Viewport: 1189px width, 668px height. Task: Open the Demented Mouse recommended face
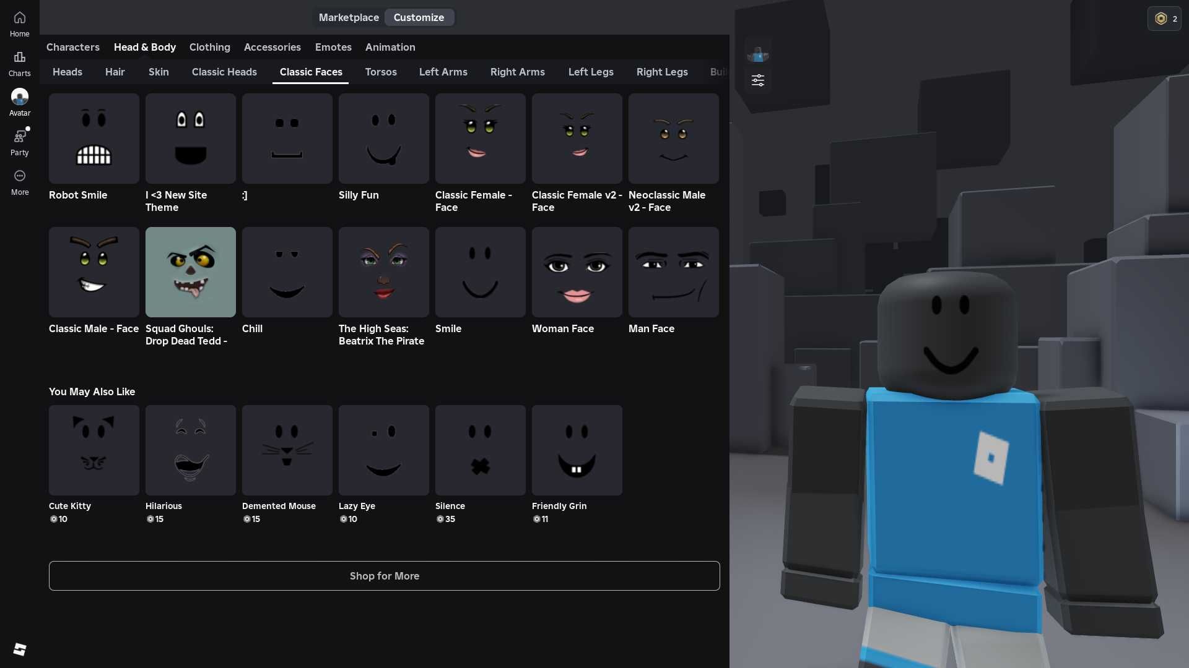click(287, 450)
